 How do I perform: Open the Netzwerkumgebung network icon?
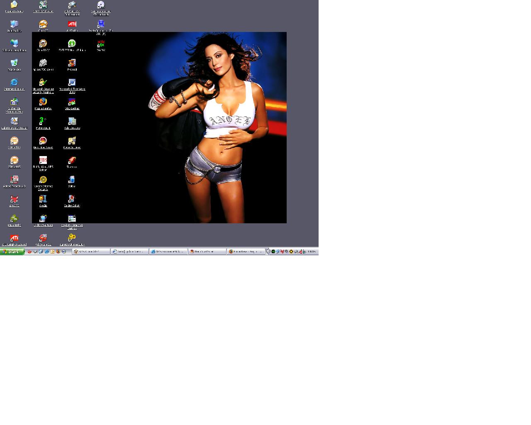(x=14, y=44)
